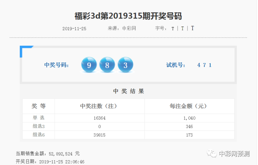Image resolution: width=258 pixels, height=165 pixels.
Task: Select the medium font size T
Action: coord(182,29)
